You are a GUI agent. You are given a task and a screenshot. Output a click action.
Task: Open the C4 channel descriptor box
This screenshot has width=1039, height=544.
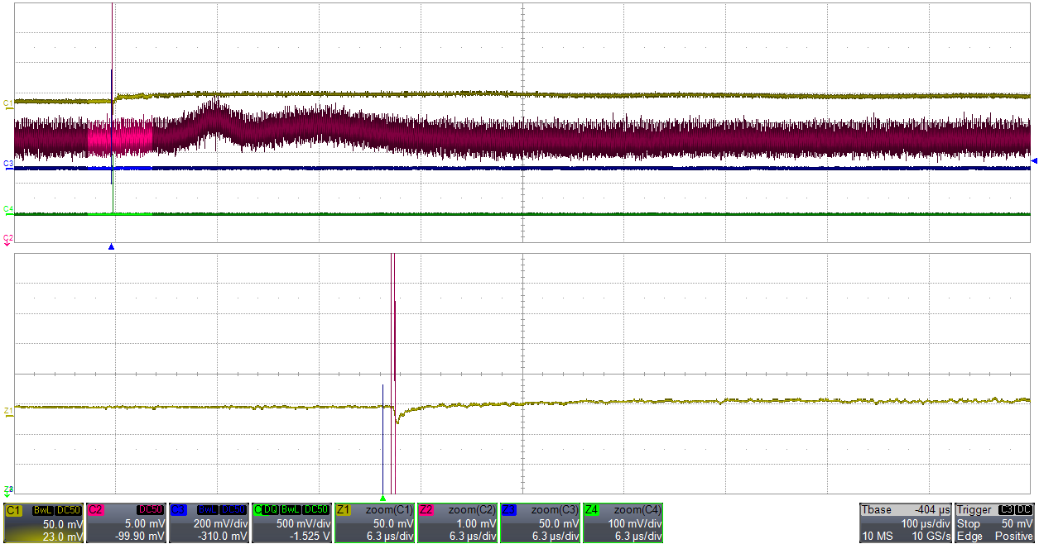tap(292, 523)
